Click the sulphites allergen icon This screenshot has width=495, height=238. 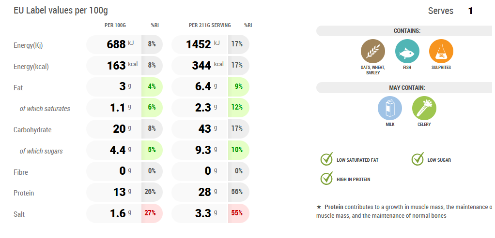coord(441,51)
